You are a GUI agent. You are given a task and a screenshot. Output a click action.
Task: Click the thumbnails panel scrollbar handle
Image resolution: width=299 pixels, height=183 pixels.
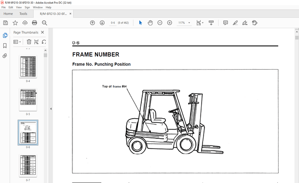click(x=45, y=55)
